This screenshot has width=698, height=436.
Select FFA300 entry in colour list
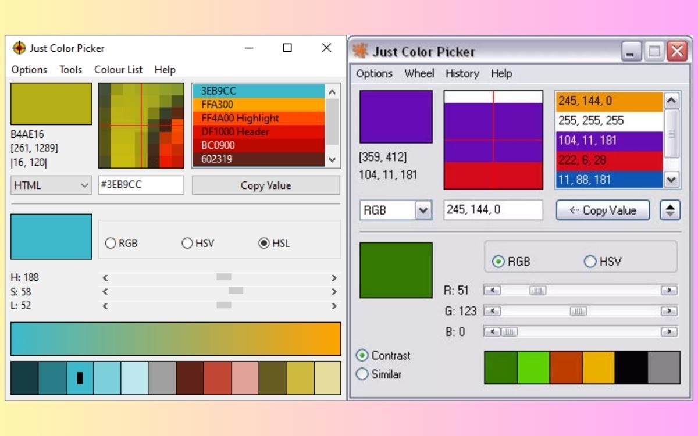[259, 105]
